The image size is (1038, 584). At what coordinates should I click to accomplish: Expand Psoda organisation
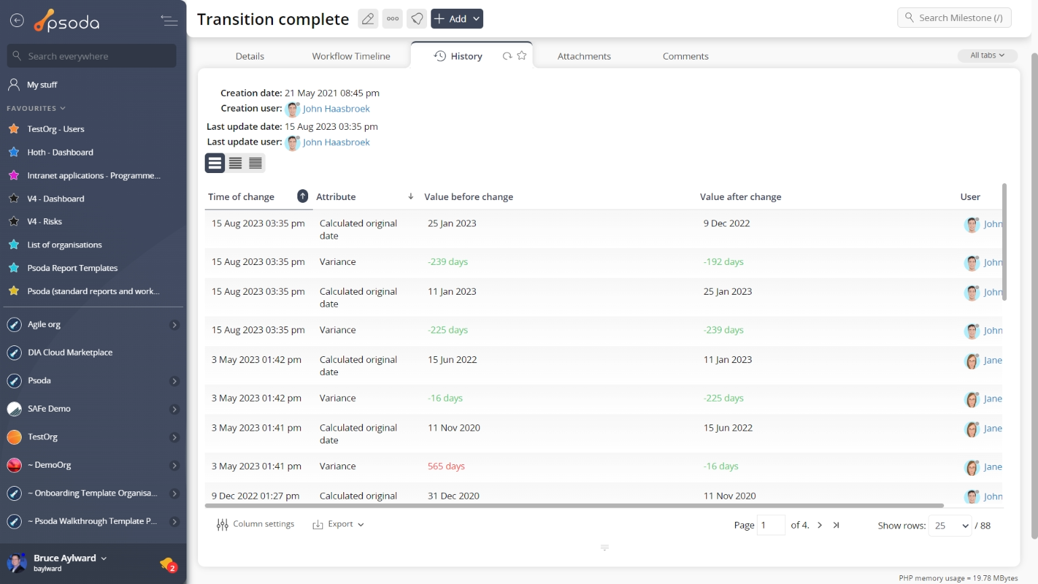[x=174, y=381]
